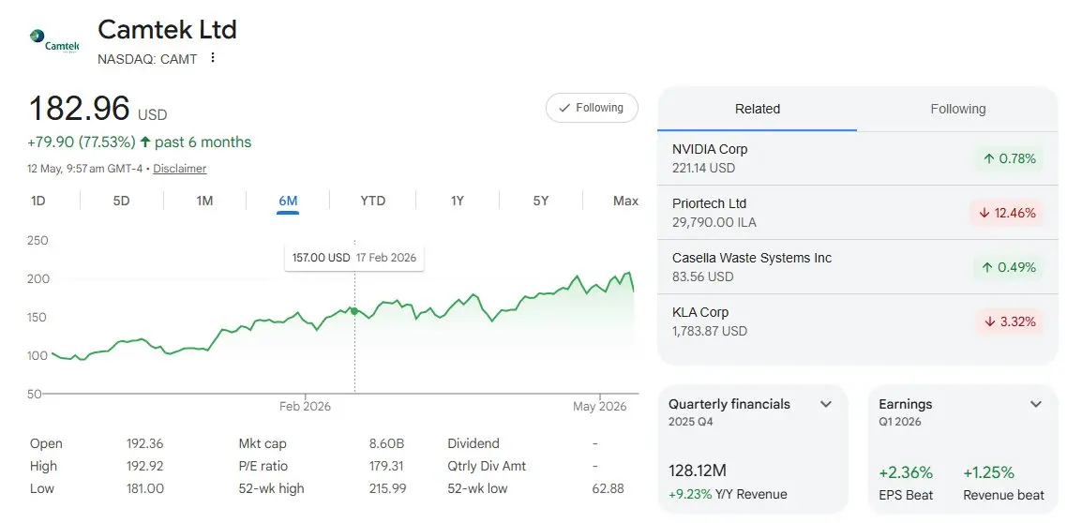
Task: Click KLA's 3.32% down badge
Action: [1008, 321]
